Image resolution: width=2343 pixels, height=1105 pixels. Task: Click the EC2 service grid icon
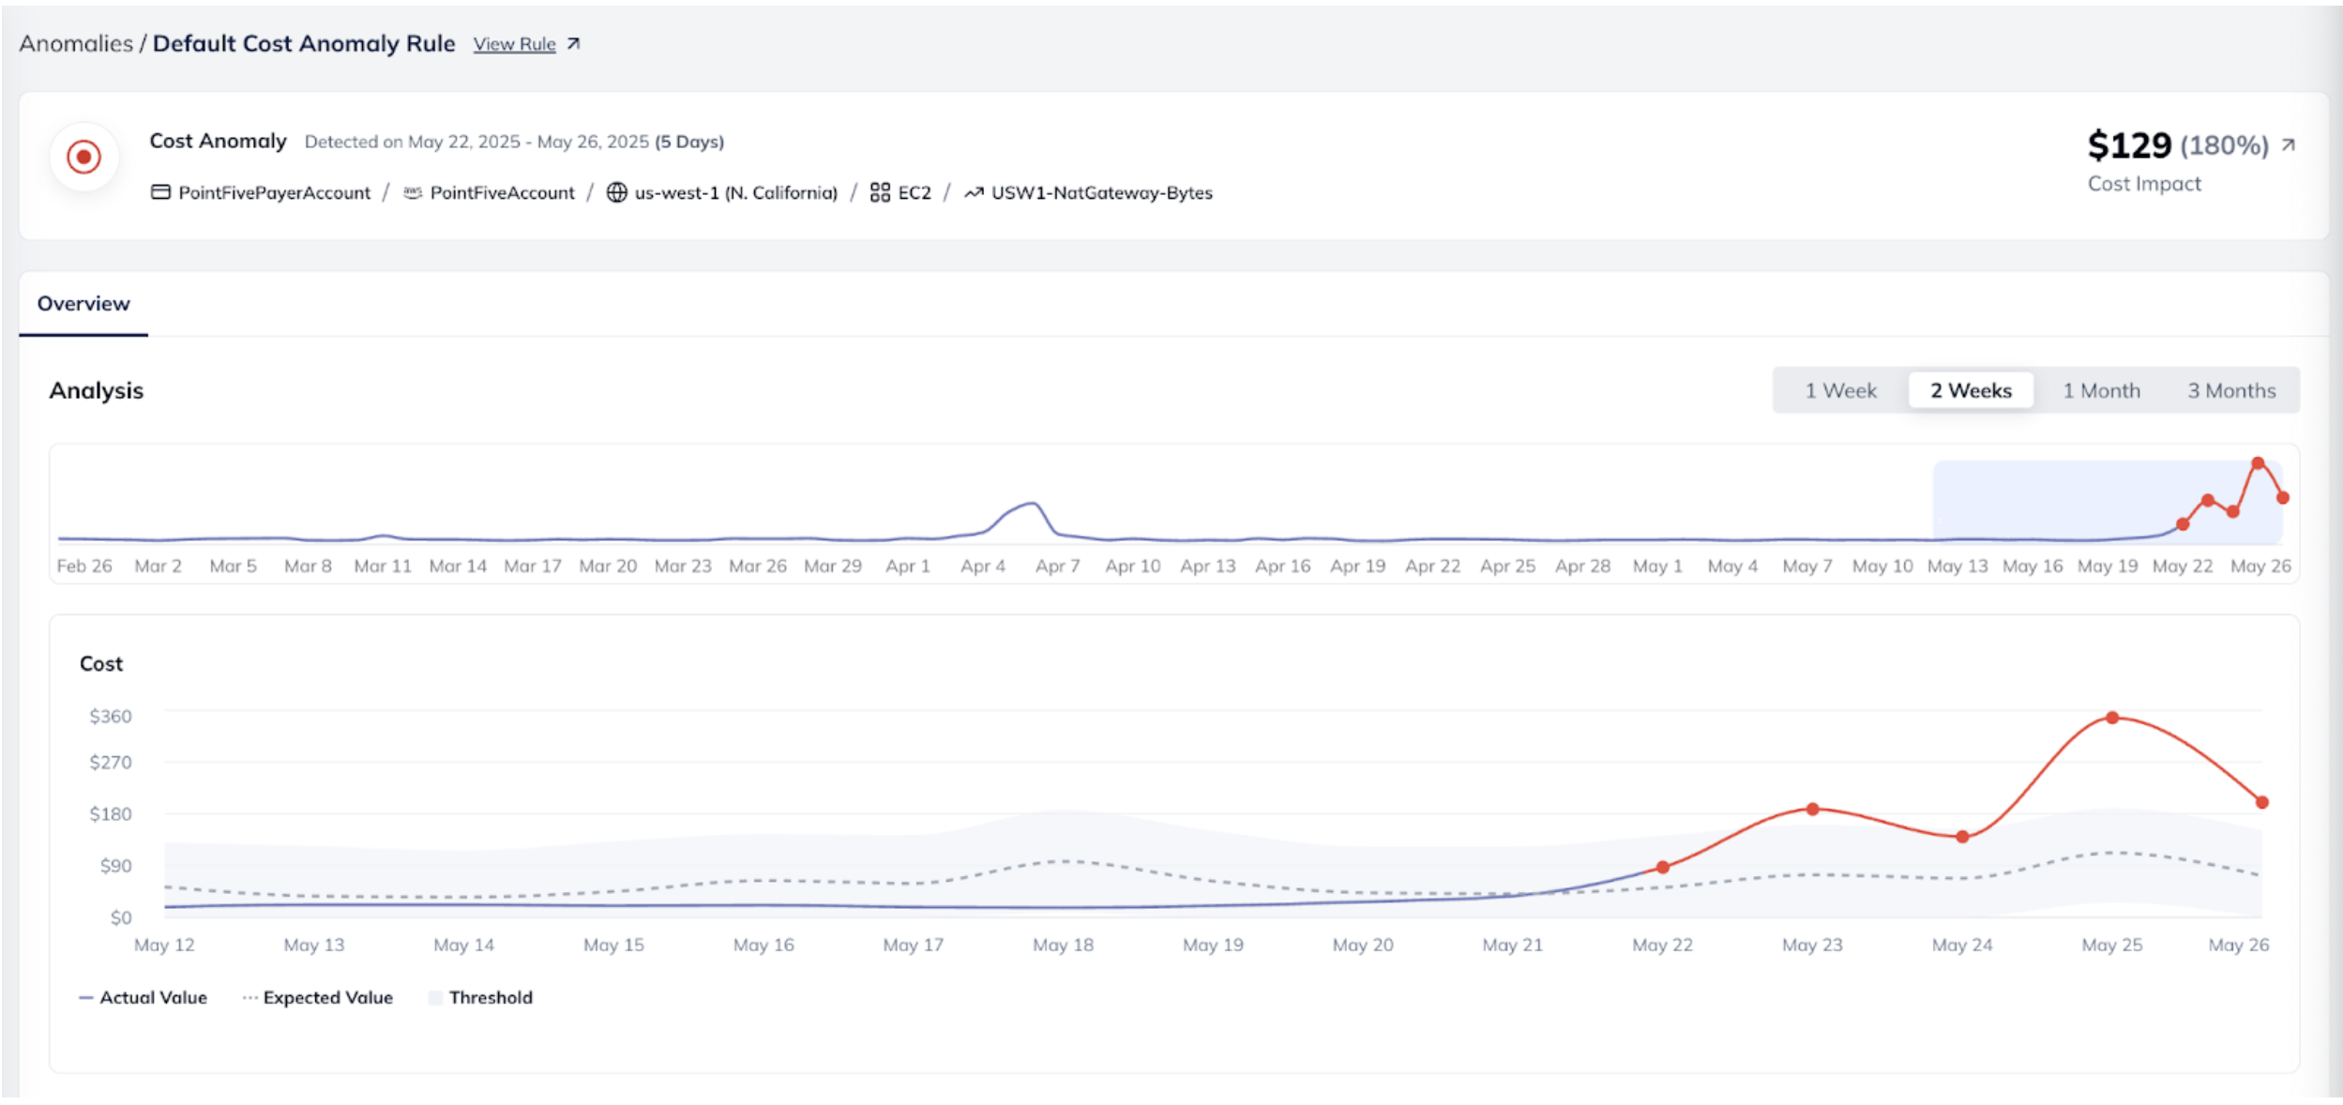pyautogui.click(x=880, y=192)
